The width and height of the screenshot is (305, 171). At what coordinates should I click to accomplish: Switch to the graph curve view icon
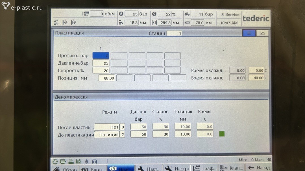(262, 33)
